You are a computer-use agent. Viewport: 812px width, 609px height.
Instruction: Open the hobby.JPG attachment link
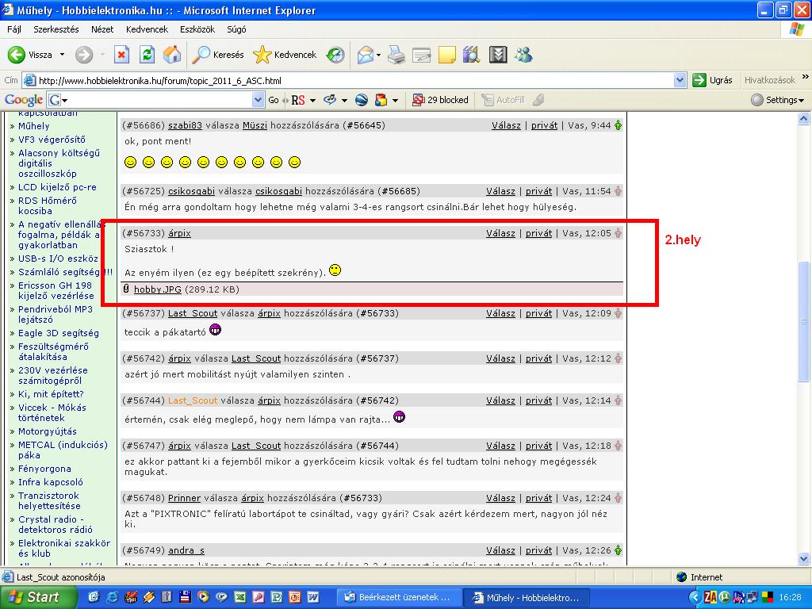pyautogui.click(x=158, y=289)
